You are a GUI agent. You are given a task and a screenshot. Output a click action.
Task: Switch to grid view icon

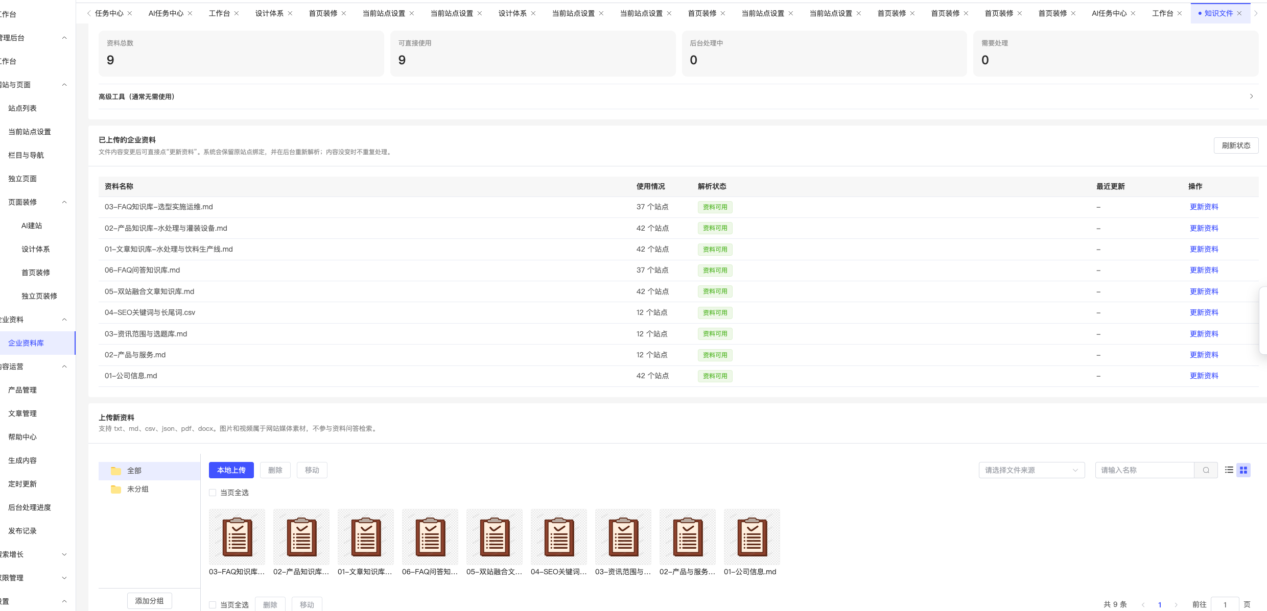pyautogui.click(x=1243, y=470)
